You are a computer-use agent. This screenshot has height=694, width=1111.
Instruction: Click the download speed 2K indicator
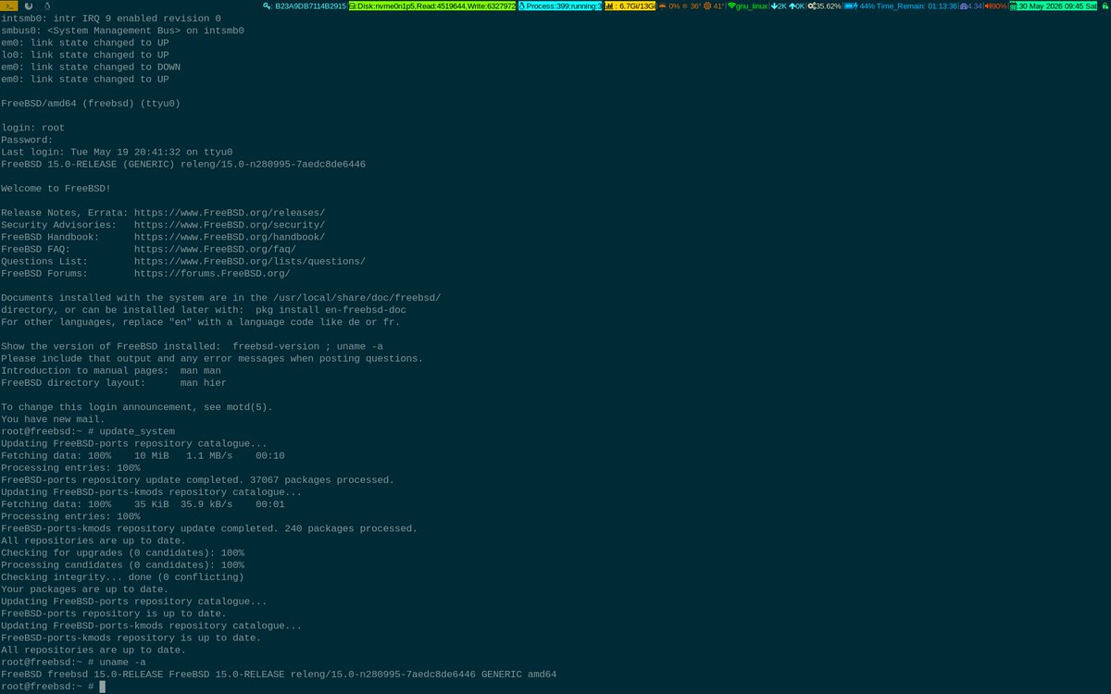coord(779,6)
